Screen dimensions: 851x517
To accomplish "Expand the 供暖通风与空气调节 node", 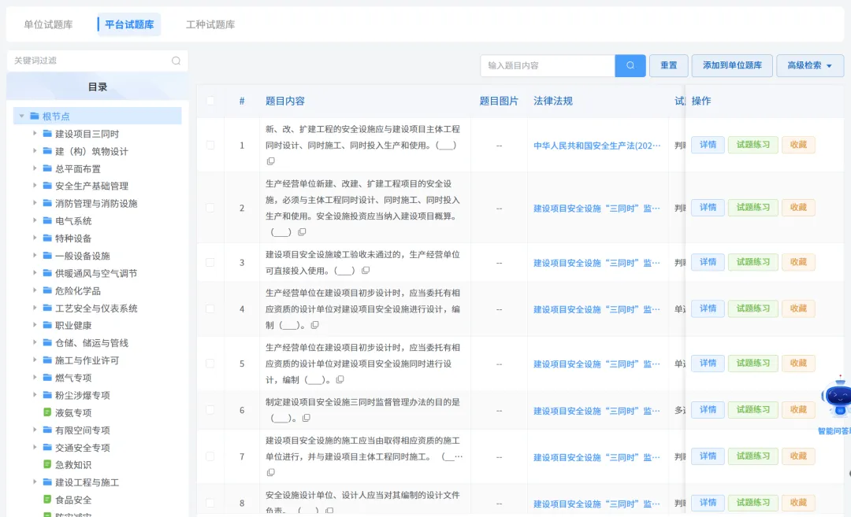I will pos(35,272).
